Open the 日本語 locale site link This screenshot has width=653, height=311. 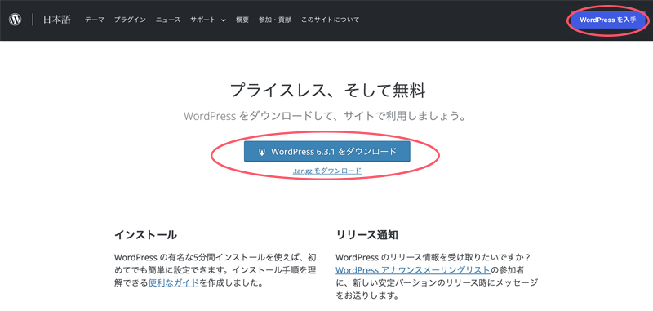tap(56, 20)
